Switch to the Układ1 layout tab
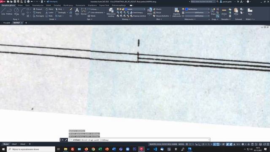 tap(14, 144)
